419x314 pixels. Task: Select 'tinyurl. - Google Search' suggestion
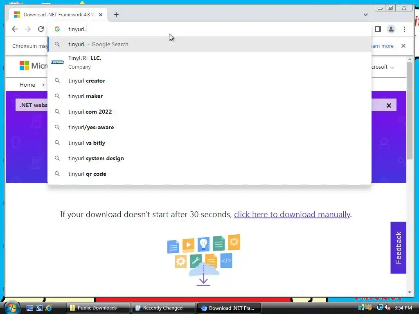point(209,44)
